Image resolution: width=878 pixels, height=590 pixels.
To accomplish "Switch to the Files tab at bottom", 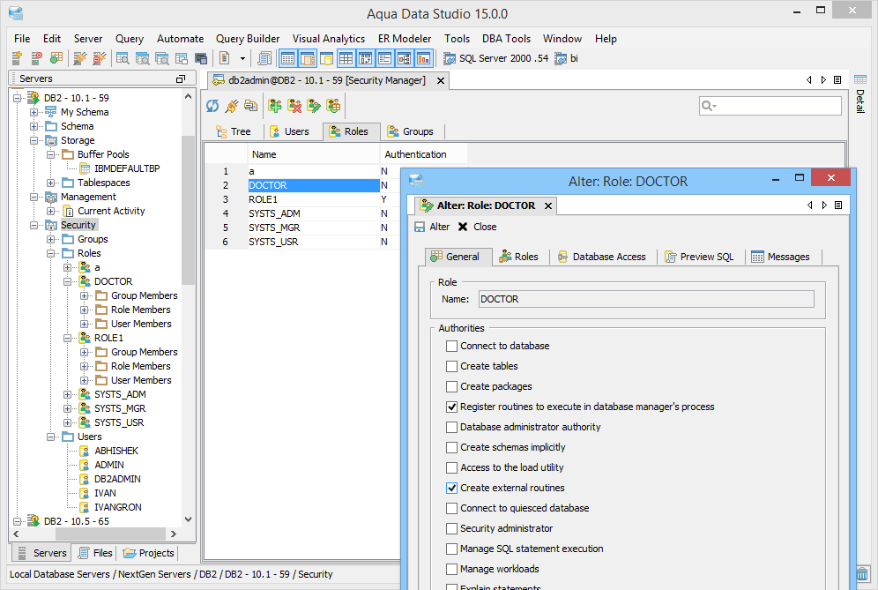I will (x=95, y=553).
